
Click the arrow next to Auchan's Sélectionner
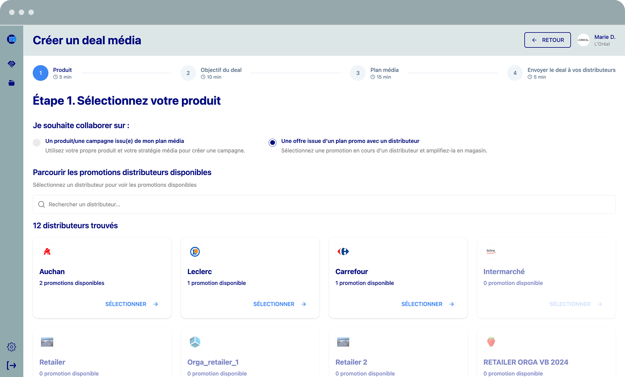point(156,304)
